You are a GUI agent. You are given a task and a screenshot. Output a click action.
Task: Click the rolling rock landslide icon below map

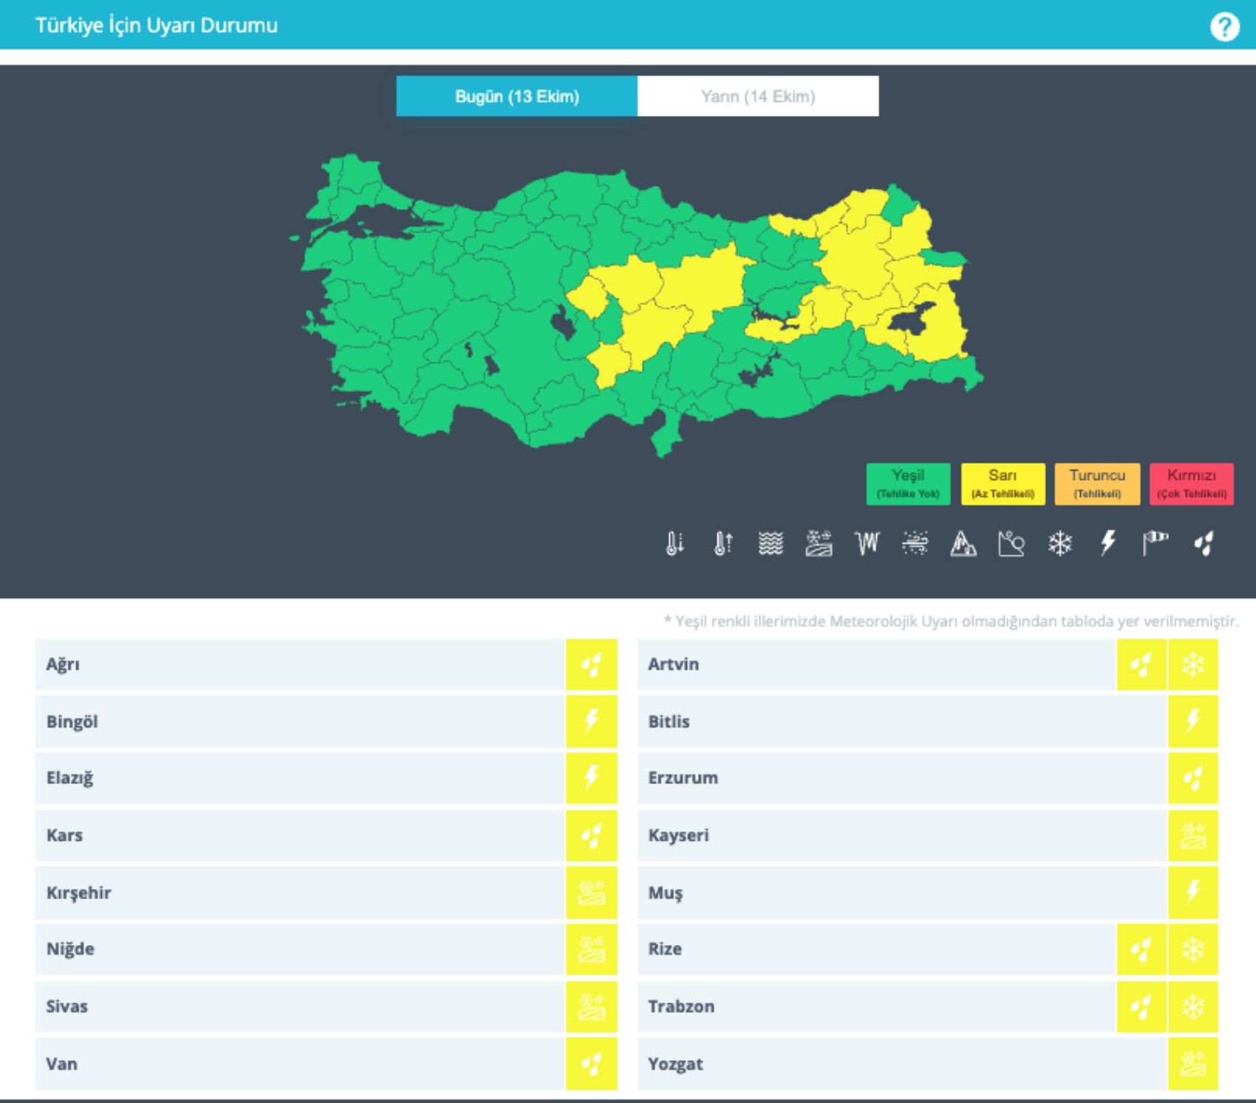[x=1011, y=543]
